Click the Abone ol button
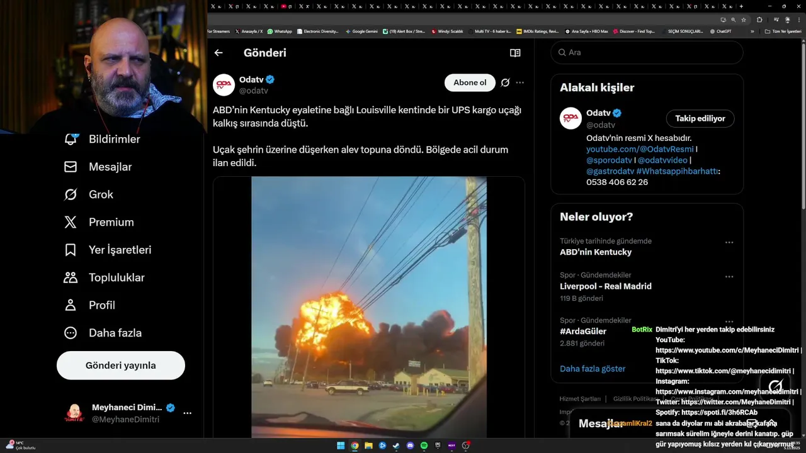This screenshot has height=453, width=806. 470,82
